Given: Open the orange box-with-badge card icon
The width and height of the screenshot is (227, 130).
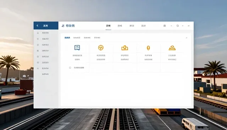Looking at the screenshot, I should tap(124, 48).
